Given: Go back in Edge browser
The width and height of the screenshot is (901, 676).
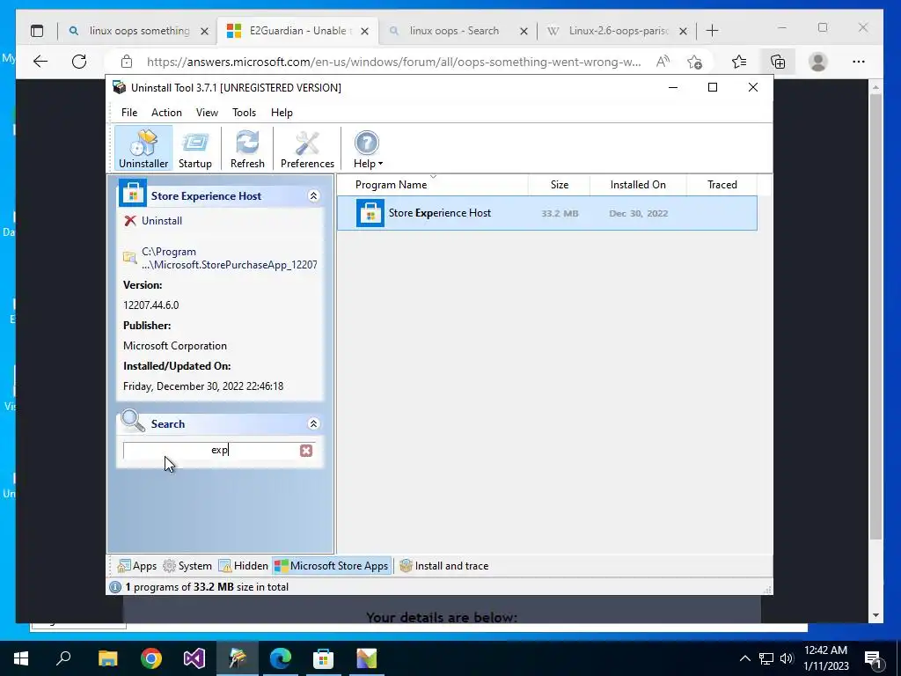Looking at the screenshot, I should [x=40, y=62].
